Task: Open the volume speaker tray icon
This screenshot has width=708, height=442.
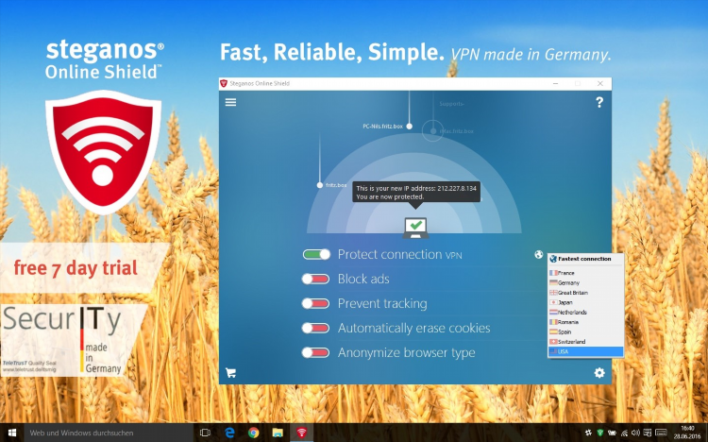Action: (x=635, y=433)
